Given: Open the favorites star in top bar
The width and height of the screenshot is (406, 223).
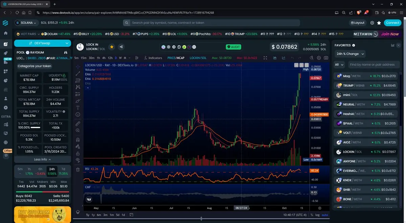Looking at the screenshot, I should 379,23.
